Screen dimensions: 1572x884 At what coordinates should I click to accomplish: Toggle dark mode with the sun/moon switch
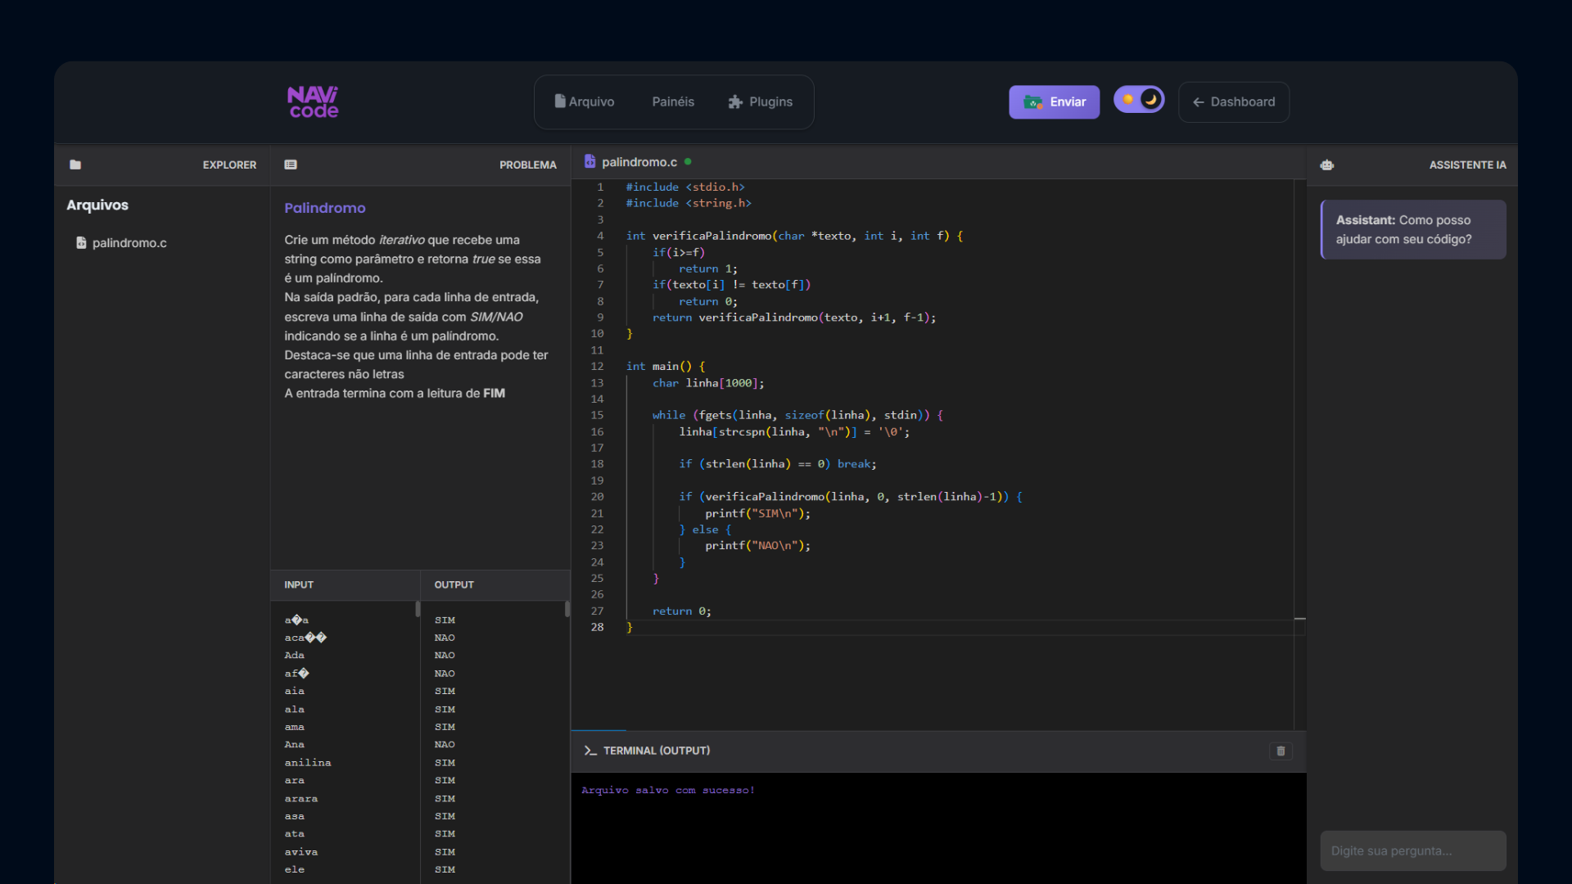[x=1138, y=99]
